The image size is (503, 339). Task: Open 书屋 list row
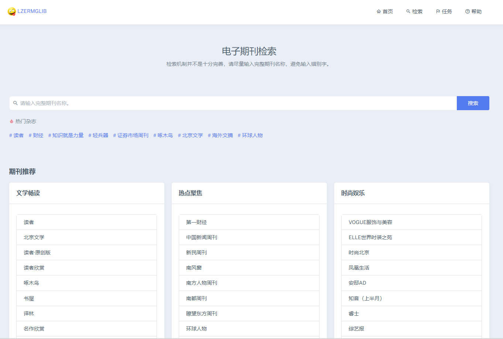[x=87, y=298]
